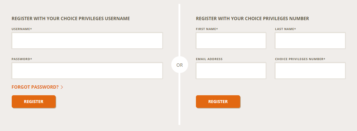Click the Username input field

(87, 41)
